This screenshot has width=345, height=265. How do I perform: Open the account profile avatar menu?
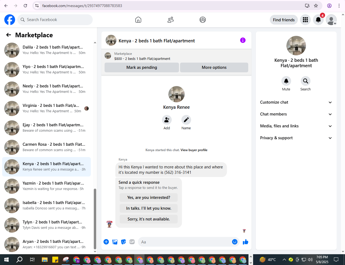click(x=331, y=20)
